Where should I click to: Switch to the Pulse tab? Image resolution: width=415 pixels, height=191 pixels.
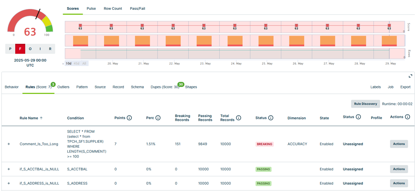pyautogui.click(x=91, y=8)
